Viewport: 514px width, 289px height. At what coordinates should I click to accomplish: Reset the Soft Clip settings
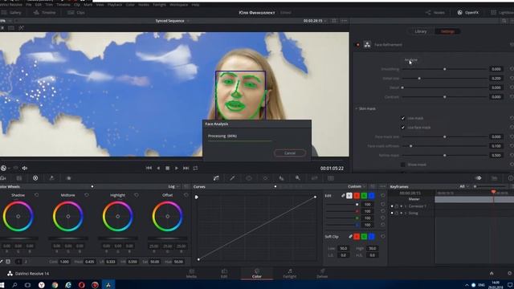pos(382,236)
